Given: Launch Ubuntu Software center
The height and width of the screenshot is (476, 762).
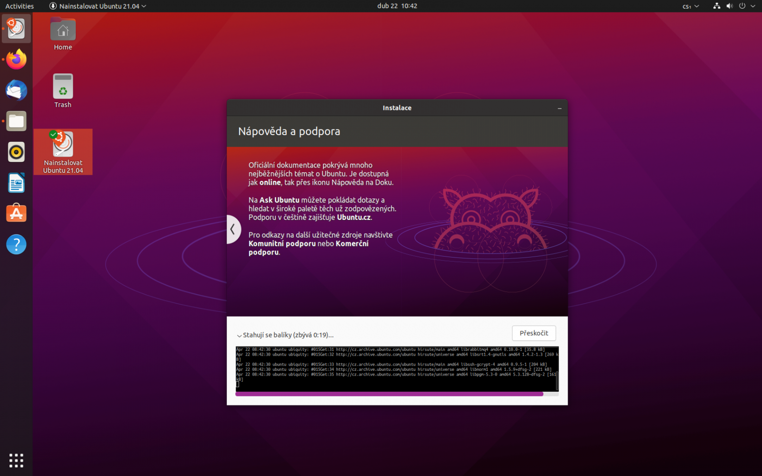Looking at the screenshot, I should [x=16, y=213].
